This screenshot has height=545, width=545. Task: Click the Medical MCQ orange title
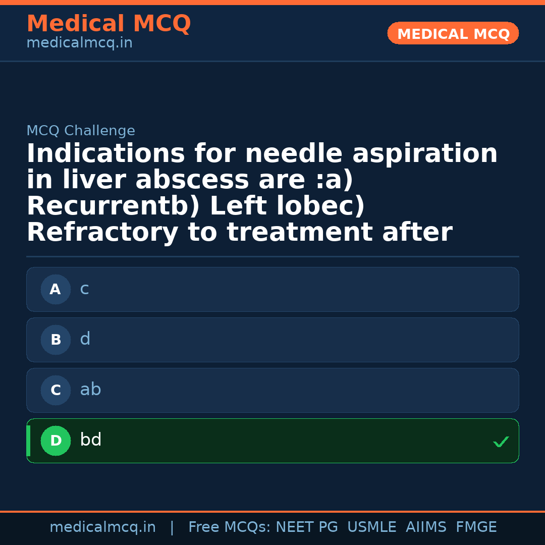108,24
